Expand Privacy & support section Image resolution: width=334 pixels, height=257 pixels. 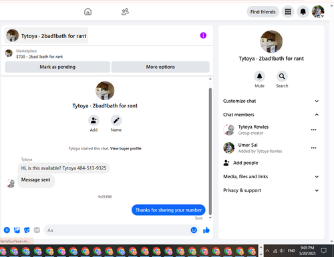271,190
